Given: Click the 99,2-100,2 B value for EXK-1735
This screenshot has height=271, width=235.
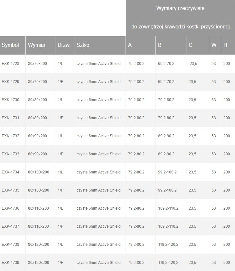Looking at the screenshot, I should (167, 190).
